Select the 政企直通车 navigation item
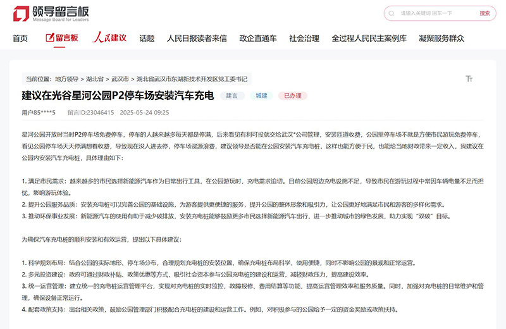Image resolution: width=506 pixels, height=329 pixels. [258, 38]
